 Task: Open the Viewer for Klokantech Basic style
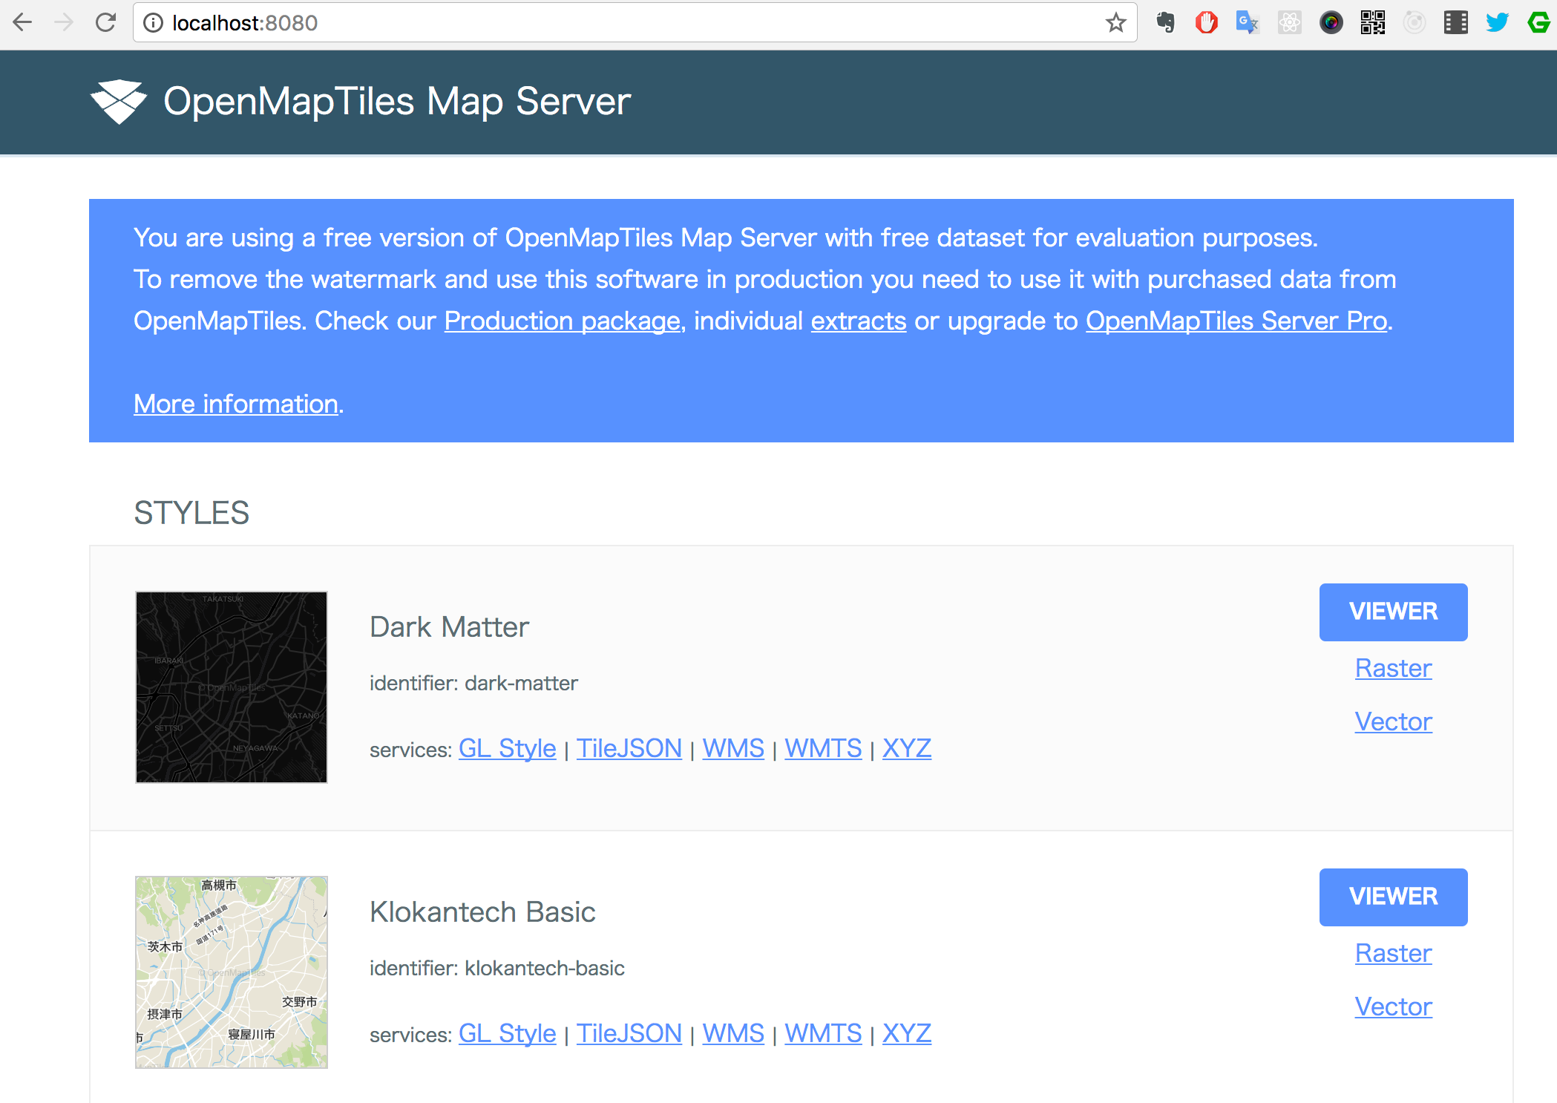(1392, 896)
